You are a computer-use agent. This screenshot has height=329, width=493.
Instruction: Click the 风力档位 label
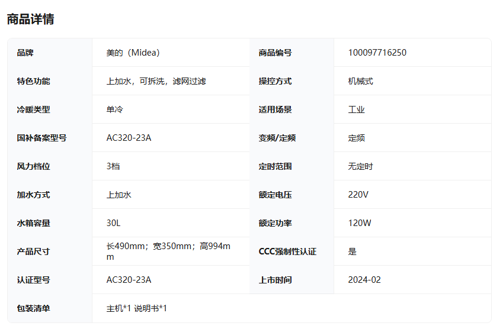(x=33, y=166)
